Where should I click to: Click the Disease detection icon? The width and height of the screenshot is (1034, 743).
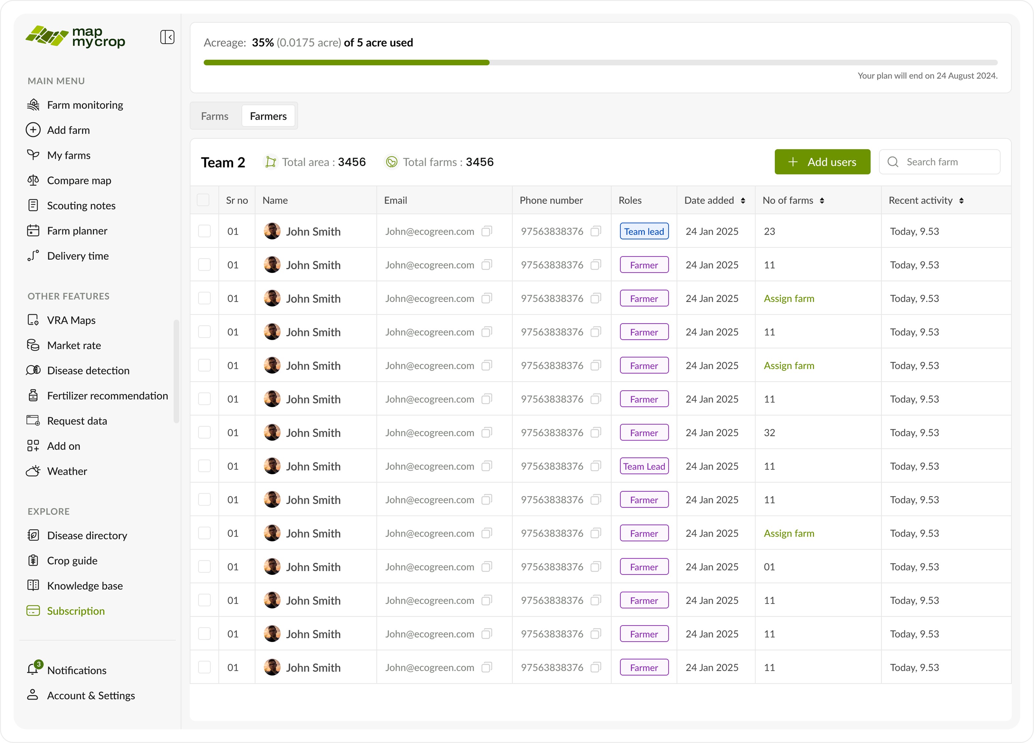33,371
